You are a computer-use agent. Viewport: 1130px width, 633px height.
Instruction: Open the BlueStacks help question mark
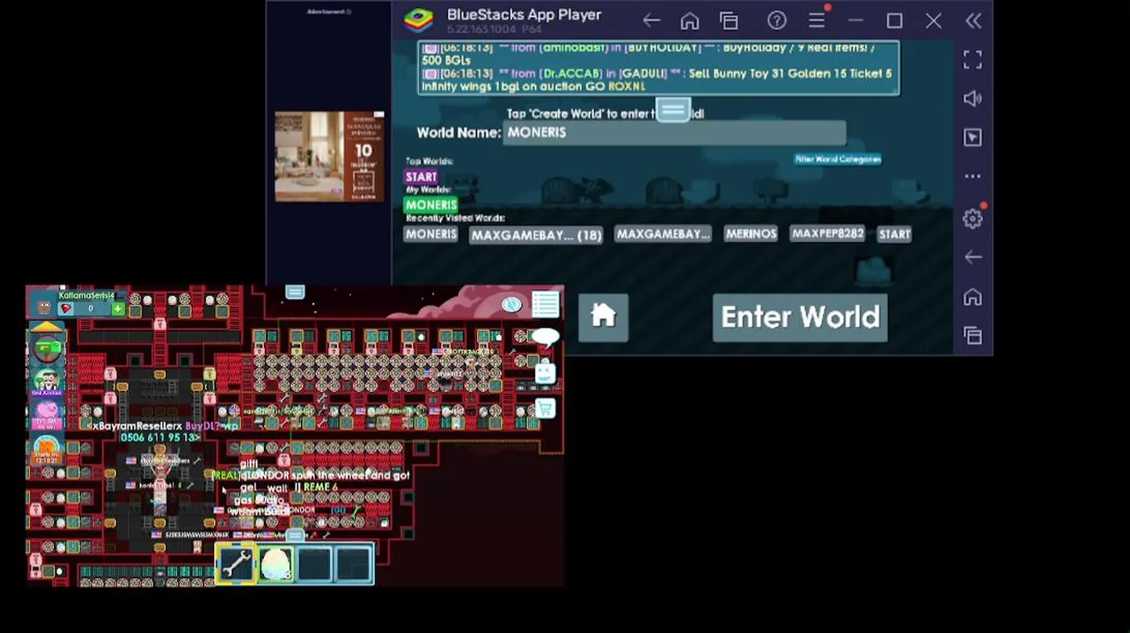click(x=776, y=20)
